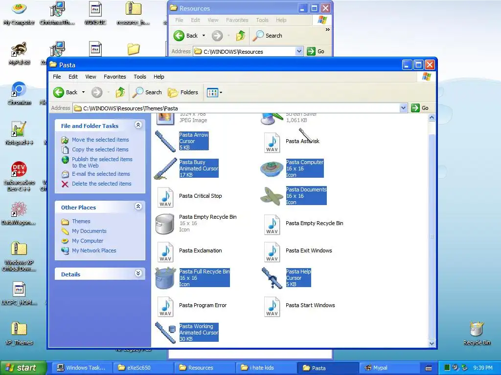Screen dimensions: 501x375
Task: Select the Pasta Full Recycle Bin icon
Action: point(165,278)
